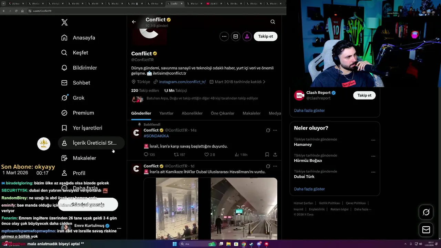Switch to the Abonelikler tab
The image size is (441, 248).
click(192, 113)
